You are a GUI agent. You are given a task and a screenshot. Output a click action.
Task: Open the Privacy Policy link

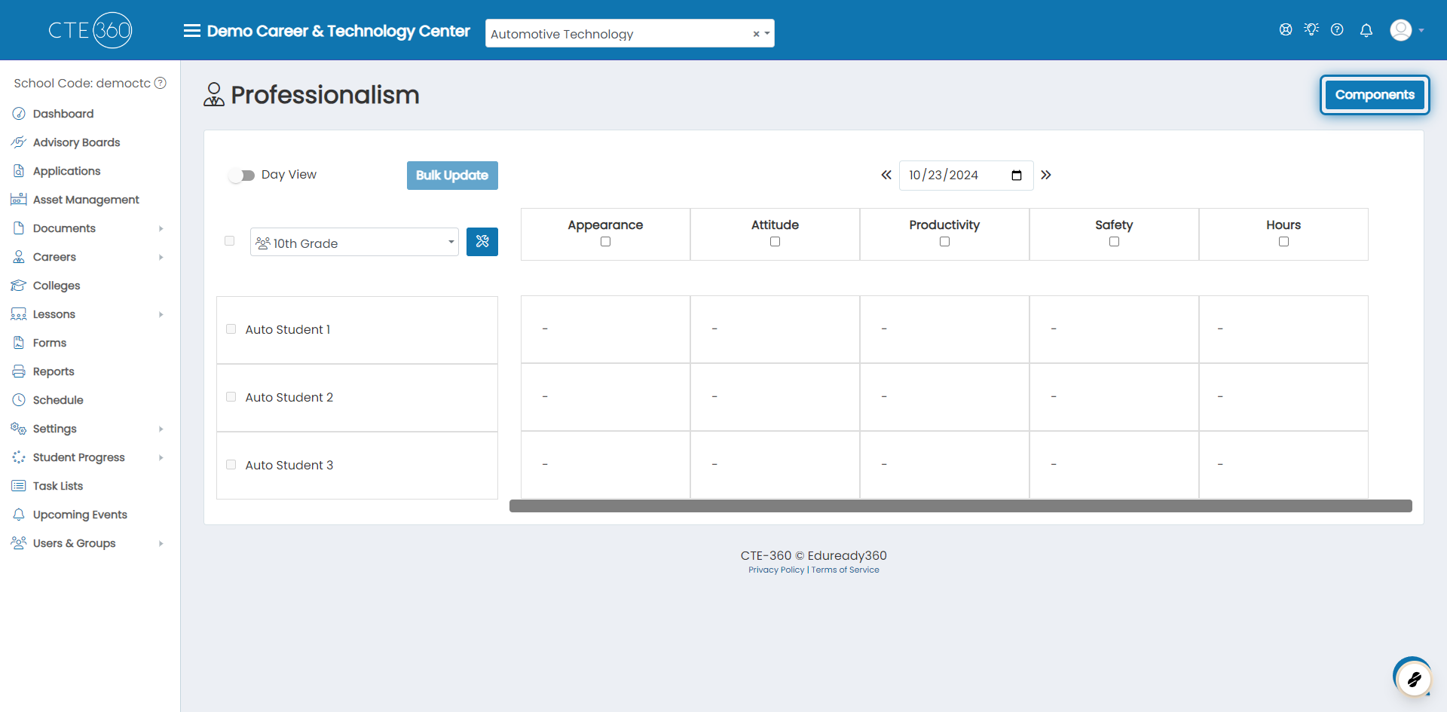[x=776, y=570]
